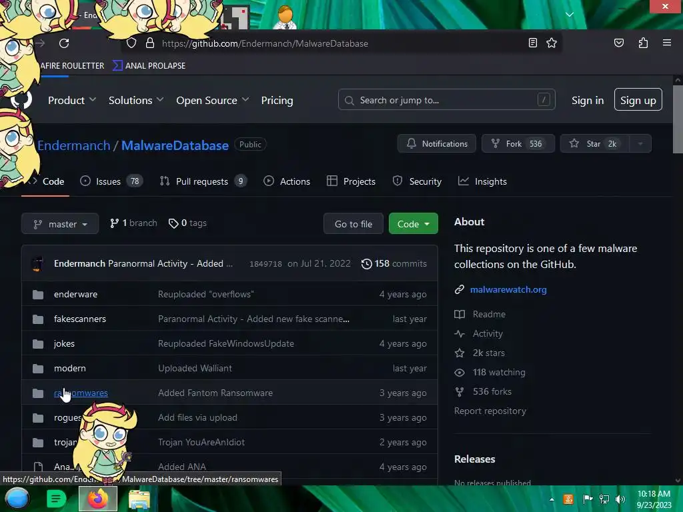Star the repository
The image size is (683, 512).
tap(594, 144)
